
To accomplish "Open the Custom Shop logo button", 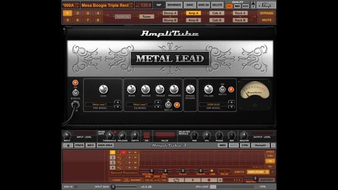I will pos(266,5).
